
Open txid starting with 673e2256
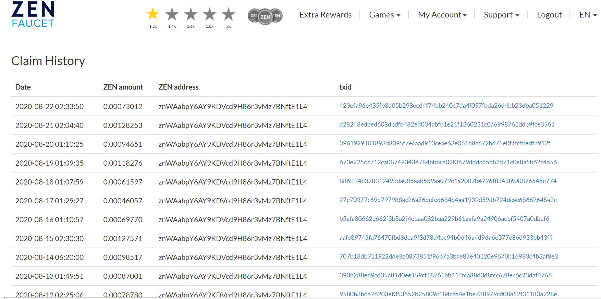(448, 162)
